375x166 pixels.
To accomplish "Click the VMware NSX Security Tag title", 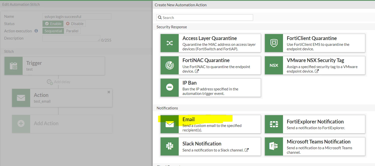I will pyautogui.click(x=315, y=60).
